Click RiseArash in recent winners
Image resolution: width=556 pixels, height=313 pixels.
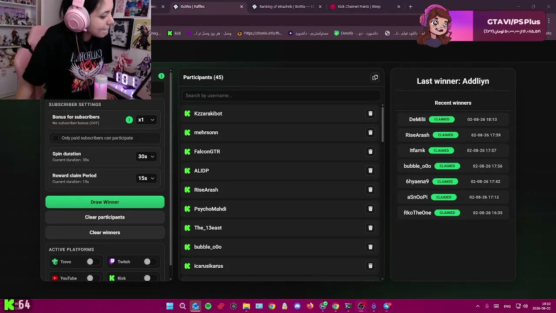tap(417, 135)
